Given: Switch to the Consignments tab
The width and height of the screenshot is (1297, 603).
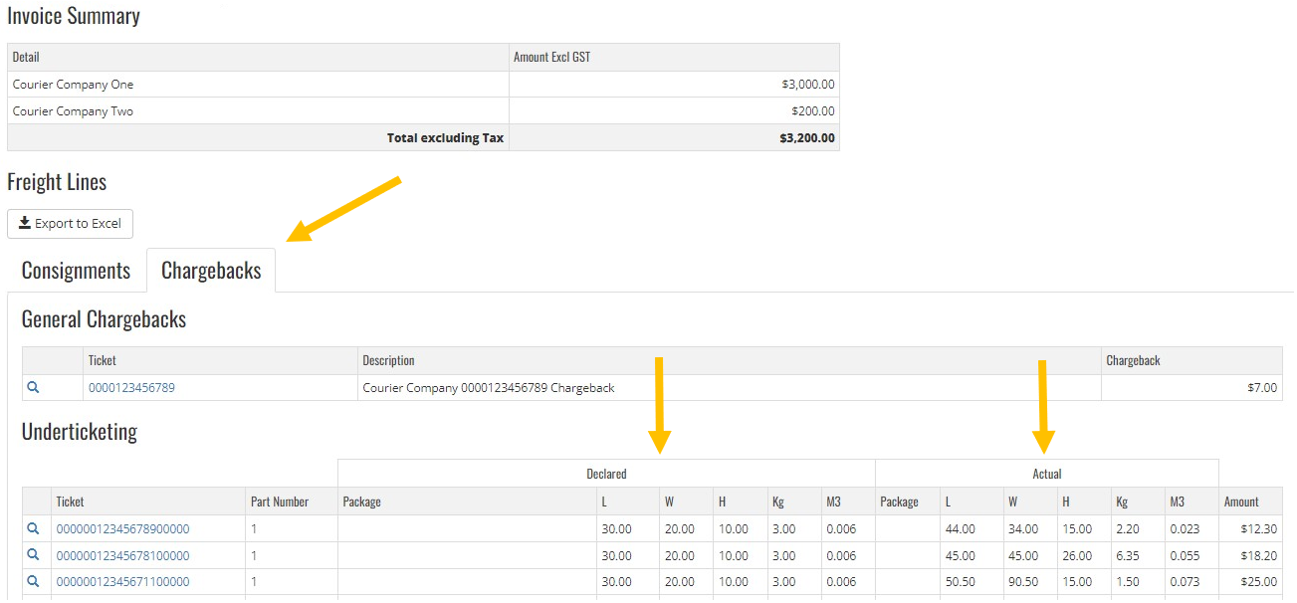Looking at the screenshot, I should (76, 271).
